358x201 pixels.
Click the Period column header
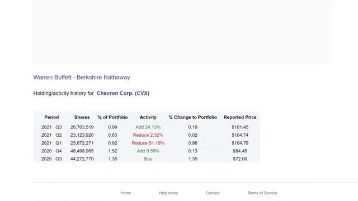coord(51,117)
